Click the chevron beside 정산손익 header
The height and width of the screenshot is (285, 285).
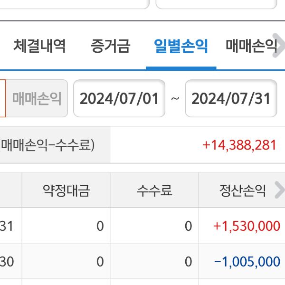279,191
